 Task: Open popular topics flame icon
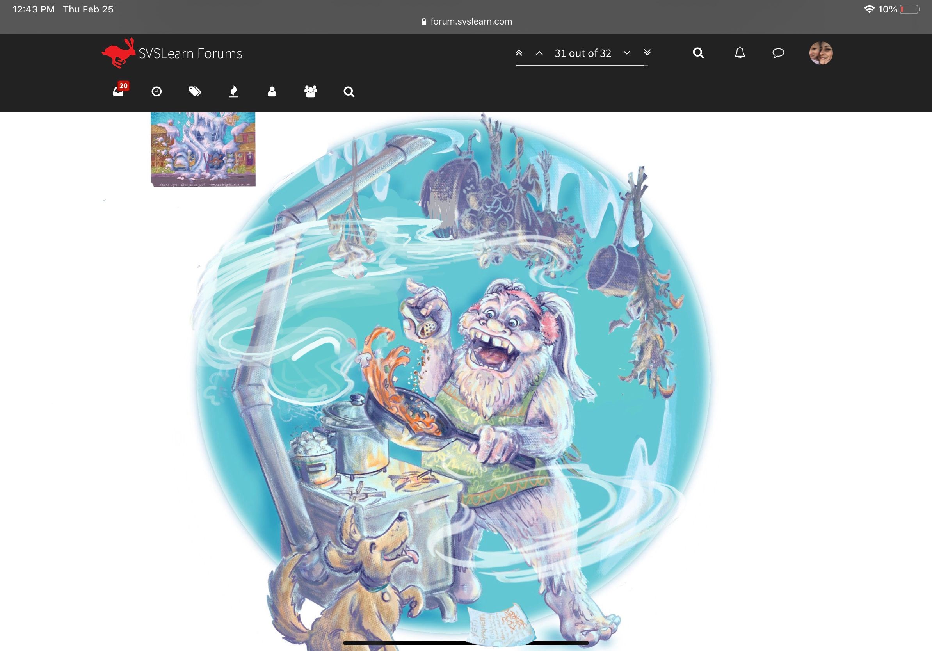[x=233, y=92]
